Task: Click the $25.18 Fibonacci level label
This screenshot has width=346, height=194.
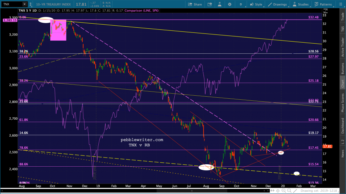Action: coord(313,80)
